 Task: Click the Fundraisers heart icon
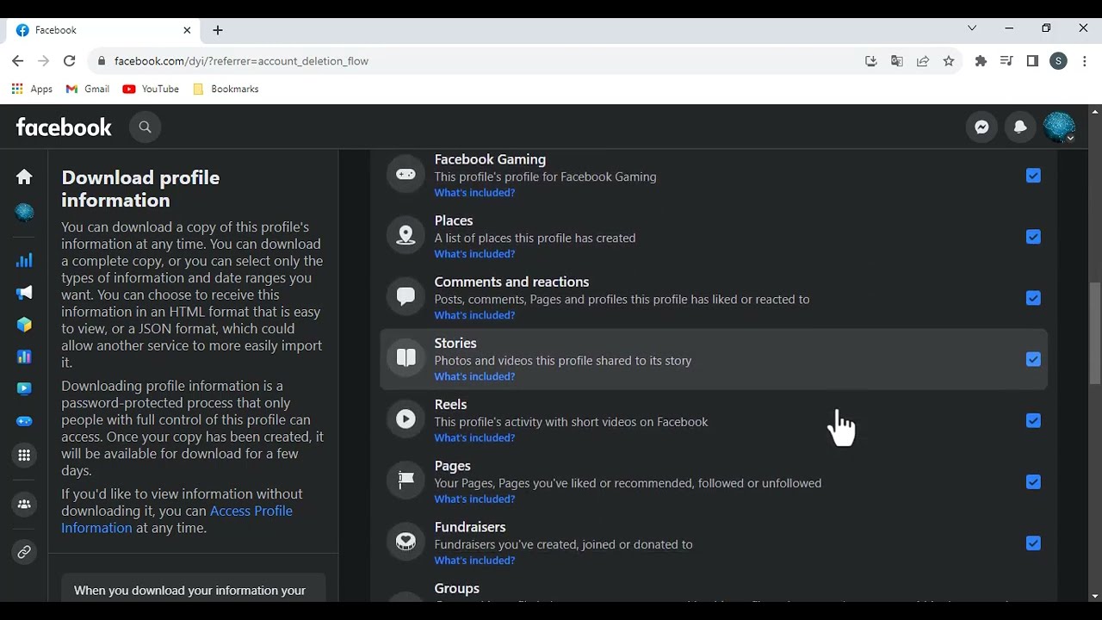pos(406,541)
